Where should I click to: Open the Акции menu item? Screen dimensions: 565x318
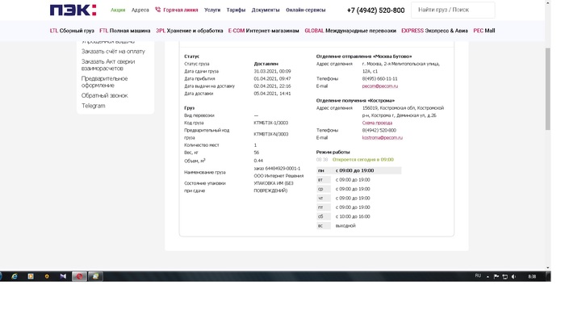pos(118,10)
